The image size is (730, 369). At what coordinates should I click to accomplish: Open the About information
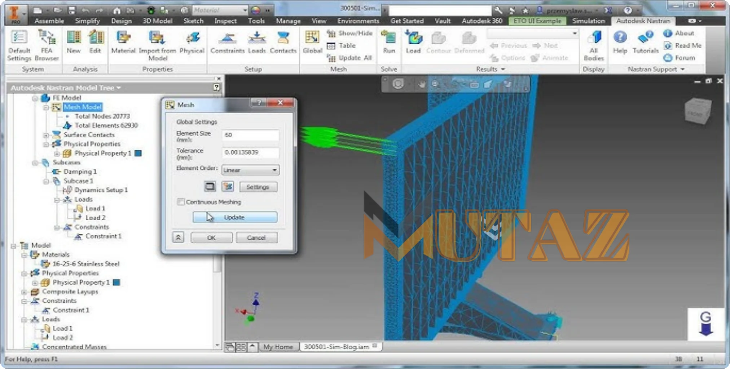tap(678, 33)
